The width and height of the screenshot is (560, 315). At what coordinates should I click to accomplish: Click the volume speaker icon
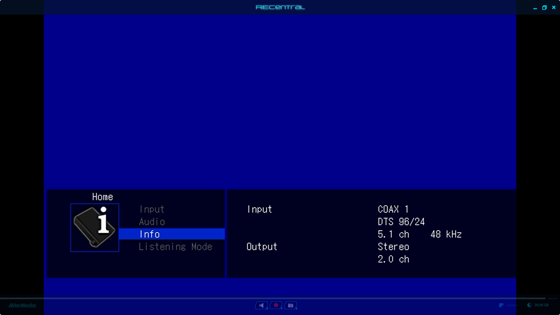click(x=261, y=305)
